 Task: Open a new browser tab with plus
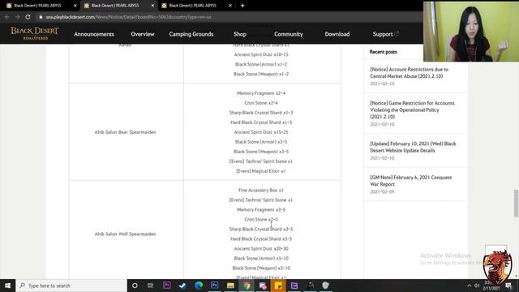pos(242,6)
